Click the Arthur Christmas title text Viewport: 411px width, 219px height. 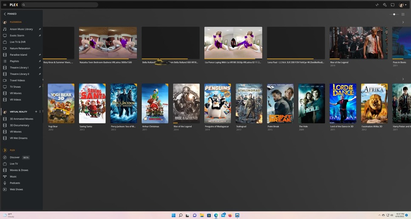coord(151,127)
